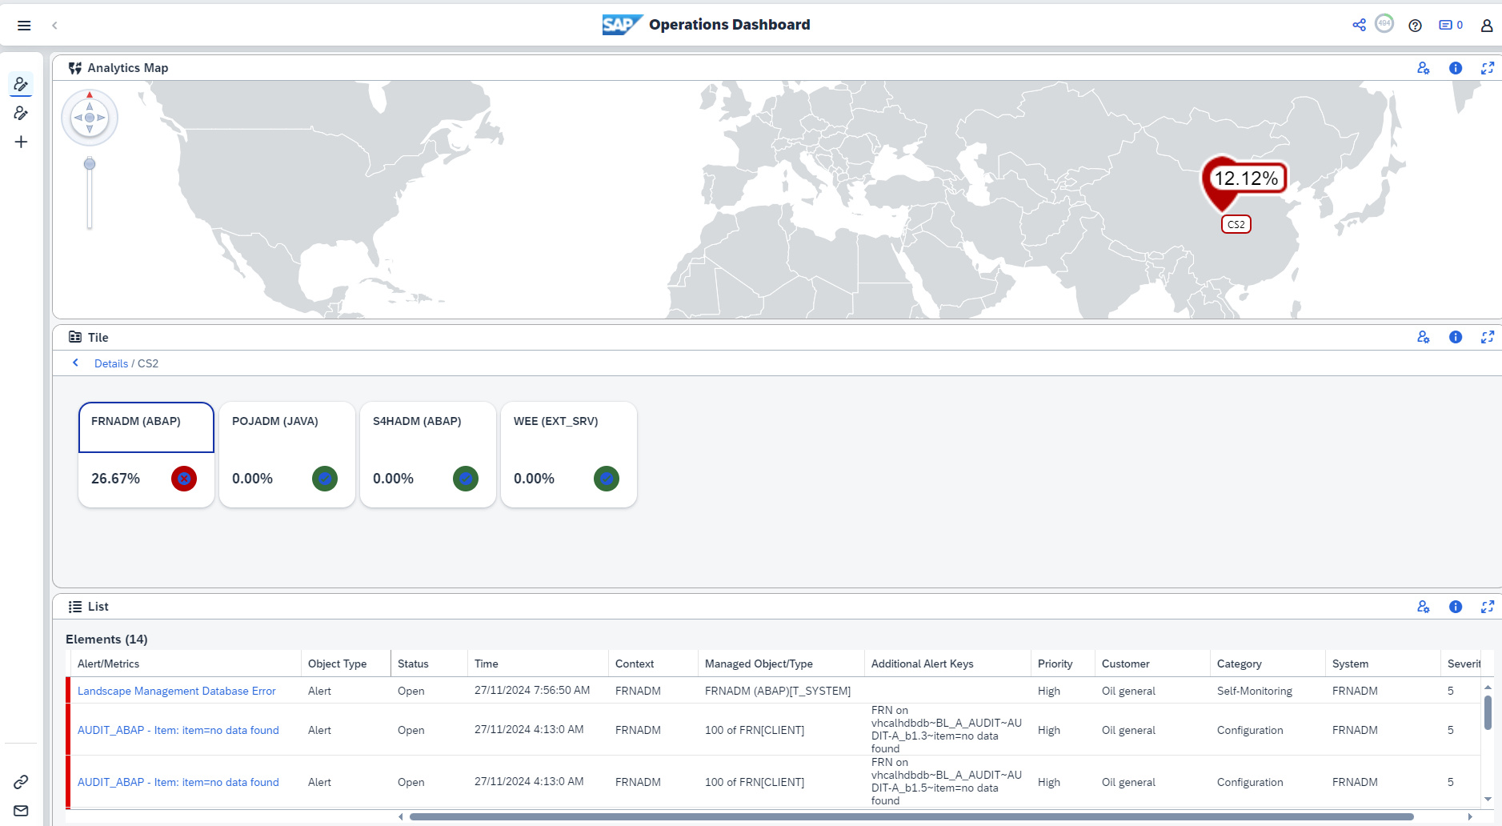The height and width of the screenshot is (826, 1502).
Task: Open the notifications message icon
Action: coord(1451,26)
